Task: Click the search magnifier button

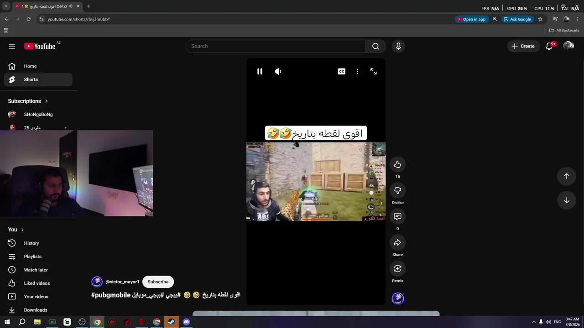Action: (375, 46)
